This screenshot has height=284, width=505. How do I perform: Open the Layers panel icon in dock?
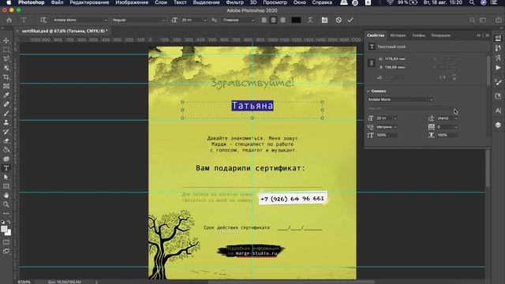pos(498,125)
